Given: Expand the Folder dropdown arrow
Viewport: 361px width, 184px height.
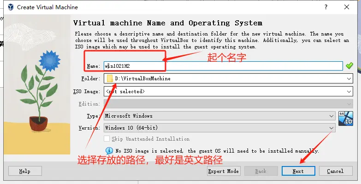Looking at the screenshot, I should pos(349,79).
